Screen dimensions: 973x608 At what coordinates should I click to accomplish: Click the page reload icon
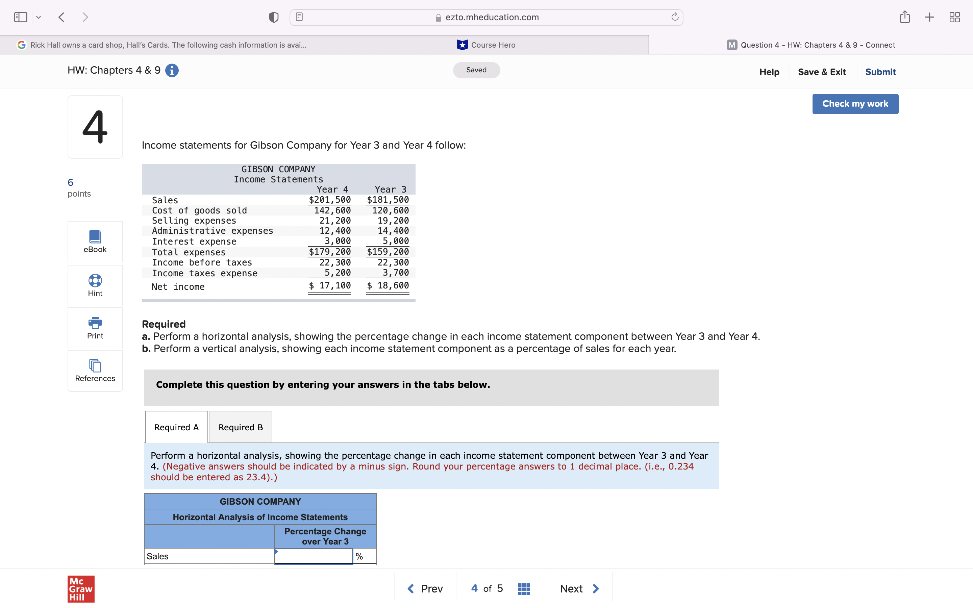[x=675, y=17]
